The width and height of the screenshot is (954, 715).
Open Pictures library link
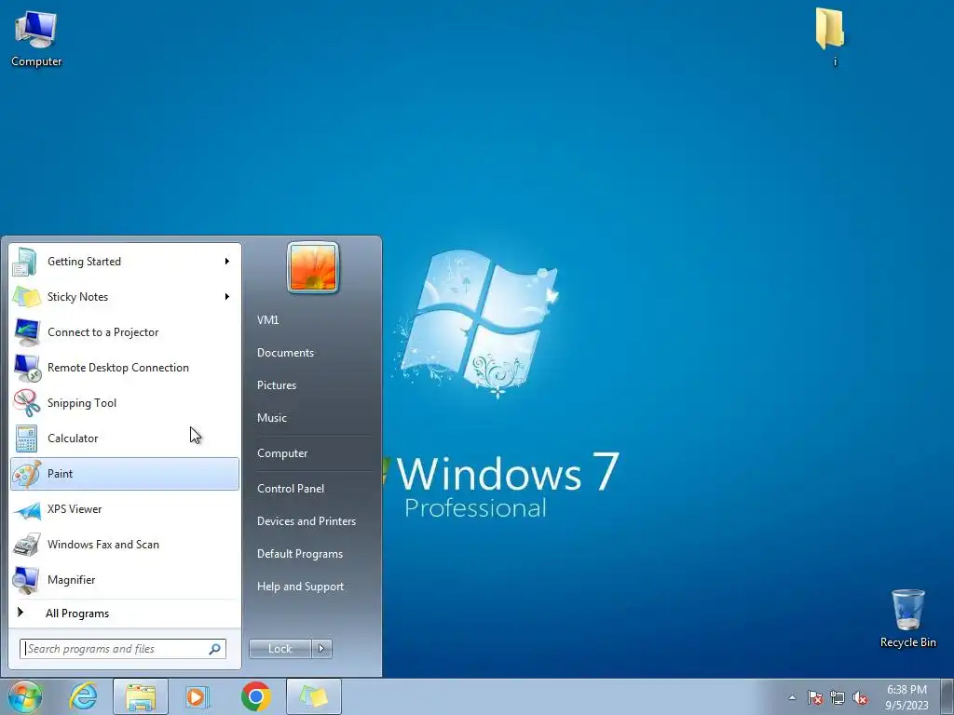[x=276, y=385]
